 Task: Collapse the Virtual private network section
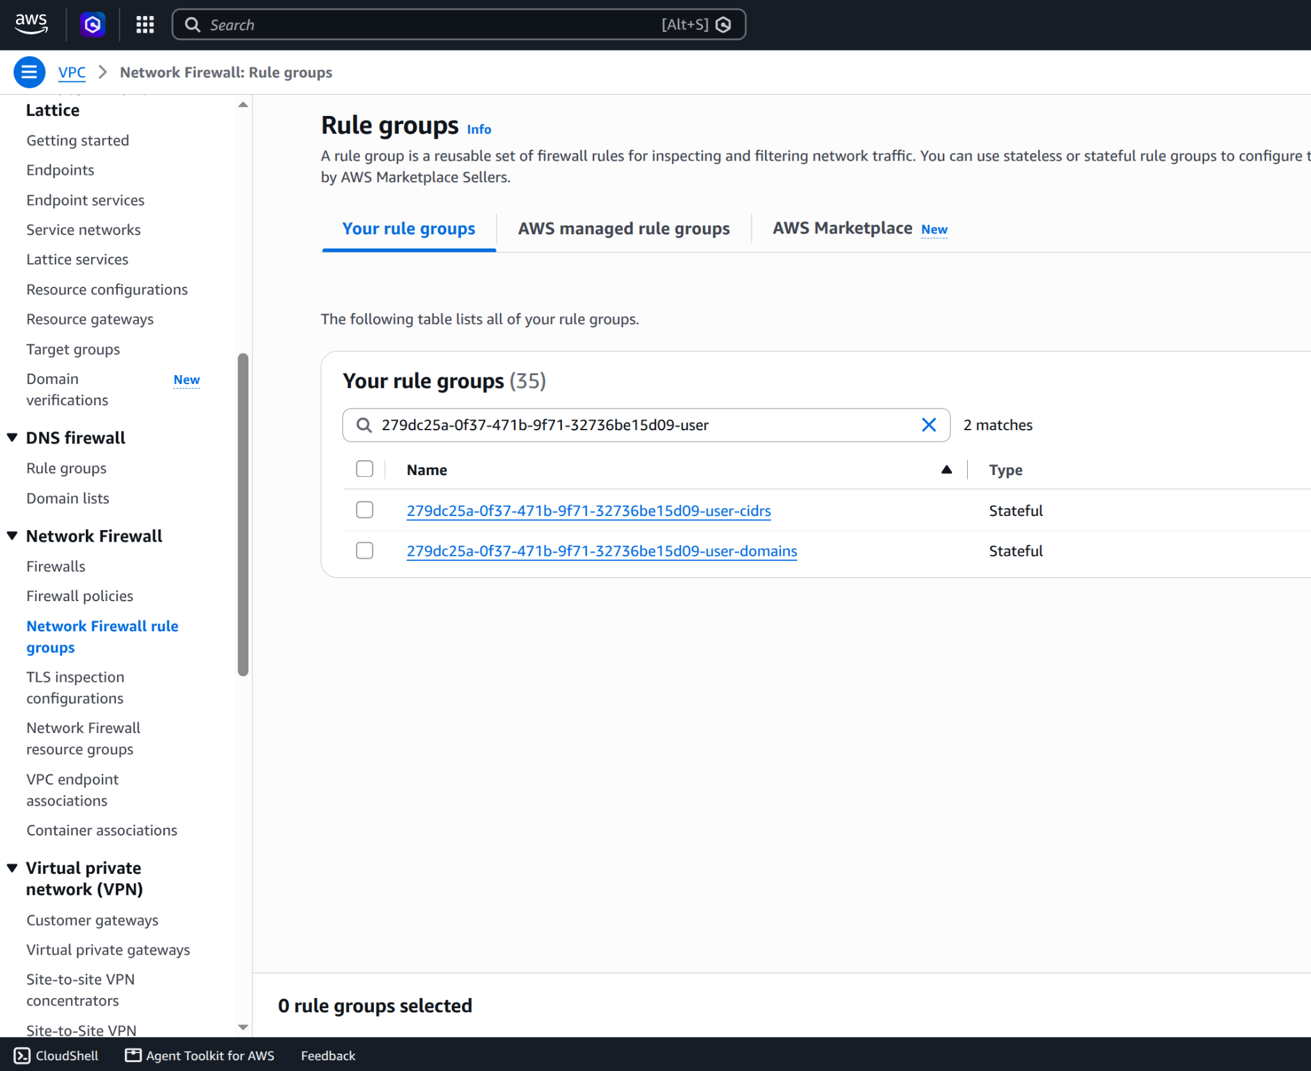[12, 868]
